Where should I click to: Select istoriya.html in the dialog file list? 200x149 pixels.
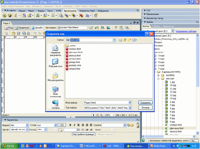73,55
